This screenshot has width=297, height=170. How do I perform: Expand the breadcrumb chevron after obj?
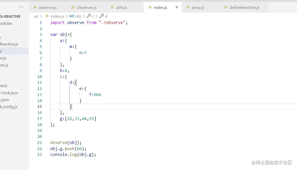[84, 16]
